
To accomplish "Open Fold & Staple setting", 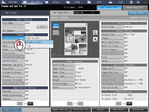I will pyautogui.click(x=112, y=50).
